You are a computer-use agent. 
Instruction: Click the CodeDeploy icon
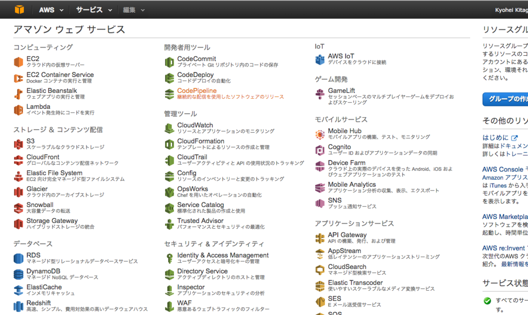(169, 78)
